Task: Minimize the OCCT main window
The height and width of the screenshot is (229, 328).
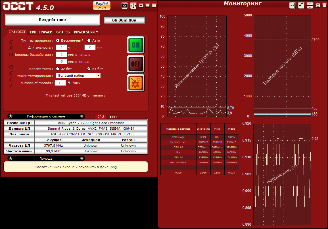Action: pyautogui.click(x=147, y=6)
